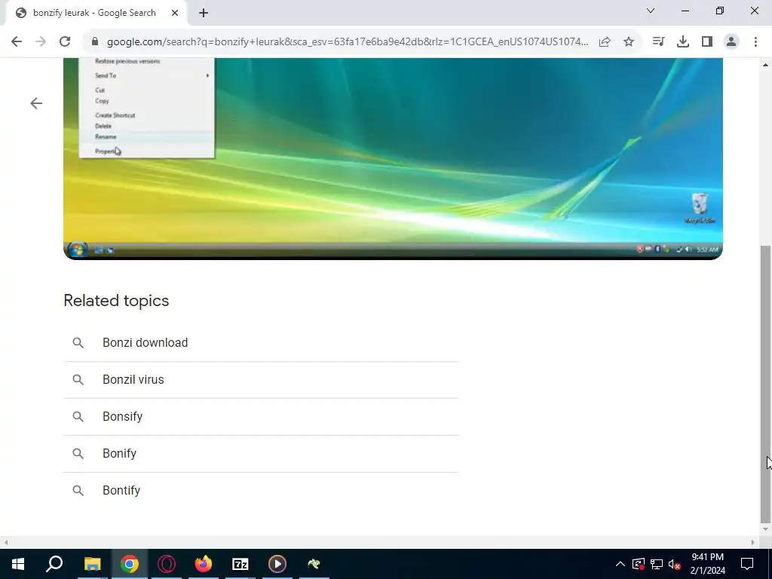772x579 pixels.
Task: Minimize the Chrome window
Action: coord(685,11)
